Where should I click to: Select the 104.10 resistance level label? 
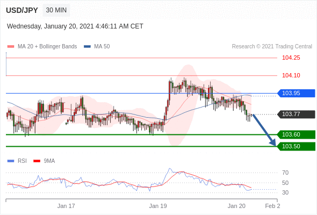(x=291, y=75)
